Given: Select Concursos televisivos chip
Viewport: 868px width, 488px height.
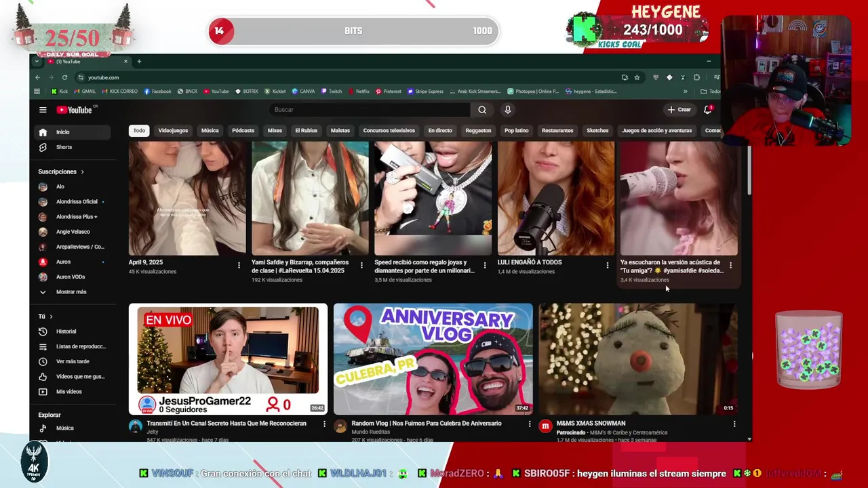Looking at the screenshot, I should 389,131.
